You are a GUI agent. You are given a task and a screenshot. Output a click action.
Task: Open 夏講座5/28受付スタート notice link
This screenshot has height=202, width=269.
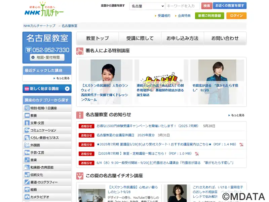click(166, 144)
